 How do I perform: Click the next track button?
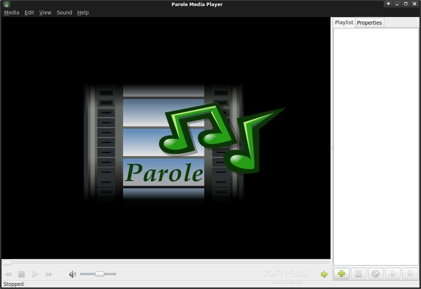[49, 274]
